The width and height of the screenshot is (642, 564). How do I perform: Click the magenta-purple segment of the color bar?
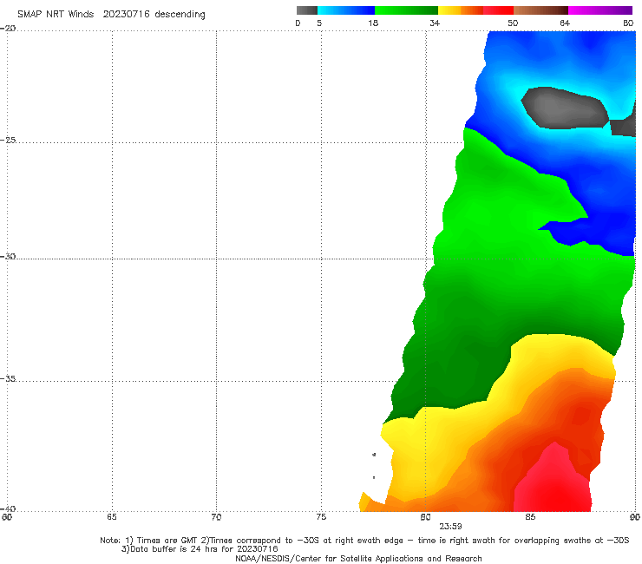coord(600,10)
